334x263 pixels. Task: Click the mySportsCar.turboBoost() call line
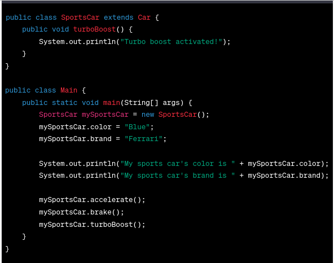(92, 225)
